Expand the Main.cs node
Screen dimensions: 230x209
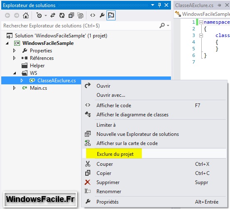[14, 88]
